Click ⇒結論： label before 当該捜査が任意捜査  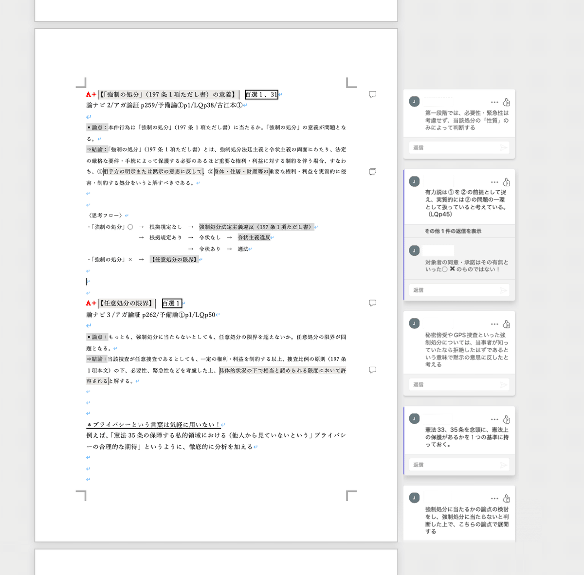(x=97, y=359)
